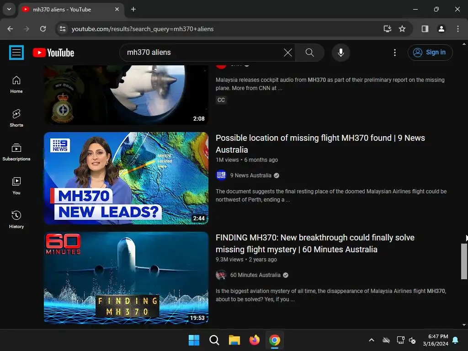Open the You section in sidebar

(16, 186)
